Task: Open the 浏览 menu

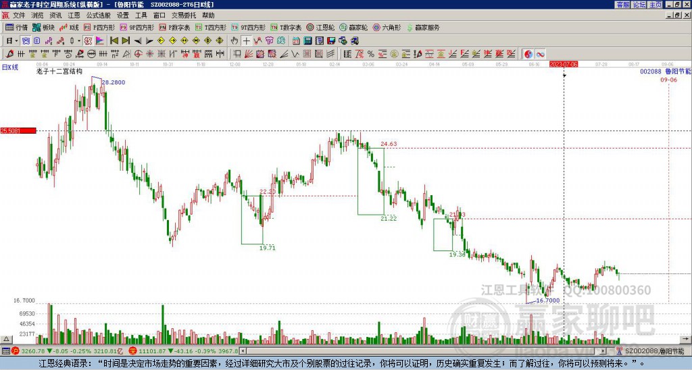Action: click(38, 16)
